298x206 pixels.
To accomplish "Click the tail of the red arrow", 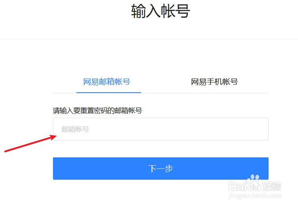I will point(7,151).
